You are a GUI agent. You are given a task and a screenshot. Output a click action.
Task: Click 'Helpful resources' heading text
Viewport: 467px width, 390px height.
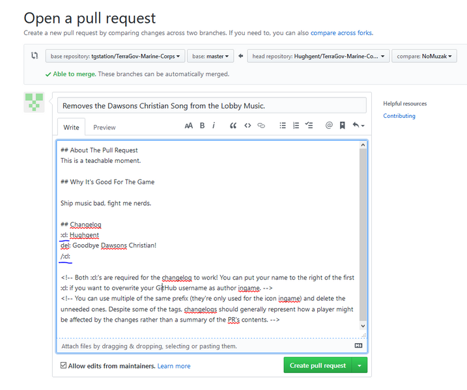[404, 104]
